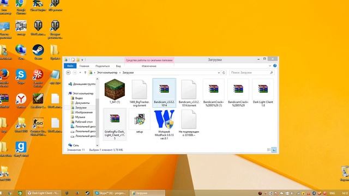
Task: Launch Mozilla Firefox from the desktop
Action: (4, 78)
